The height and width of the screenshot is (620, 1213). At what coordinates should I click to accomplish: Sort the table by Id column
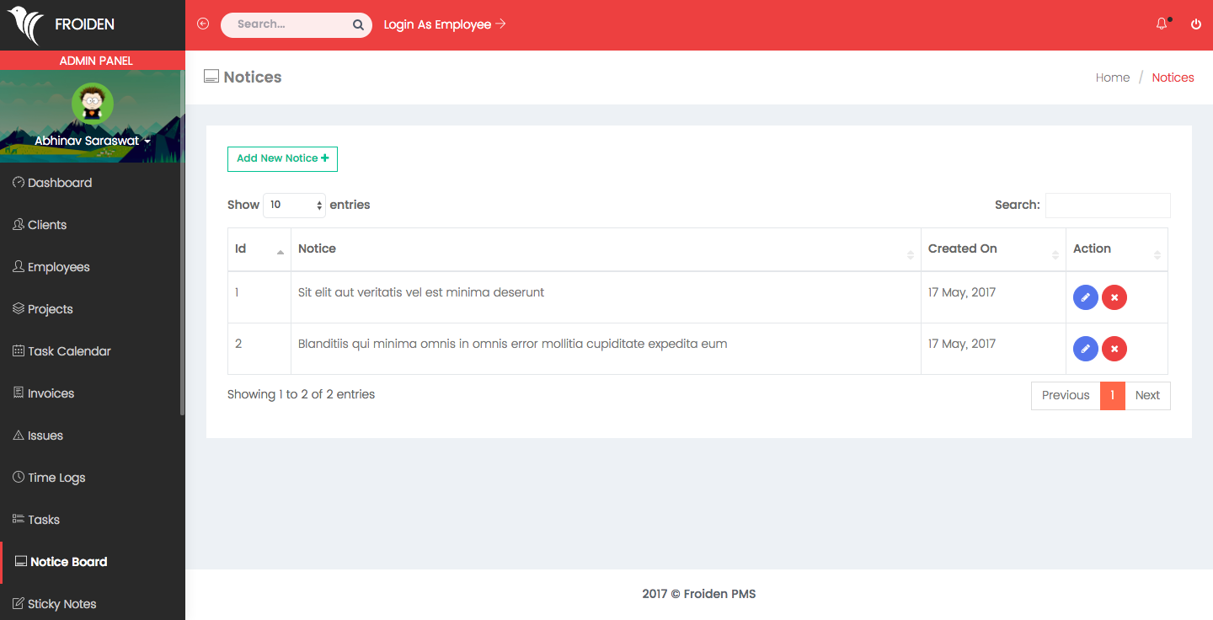(259, 249)
